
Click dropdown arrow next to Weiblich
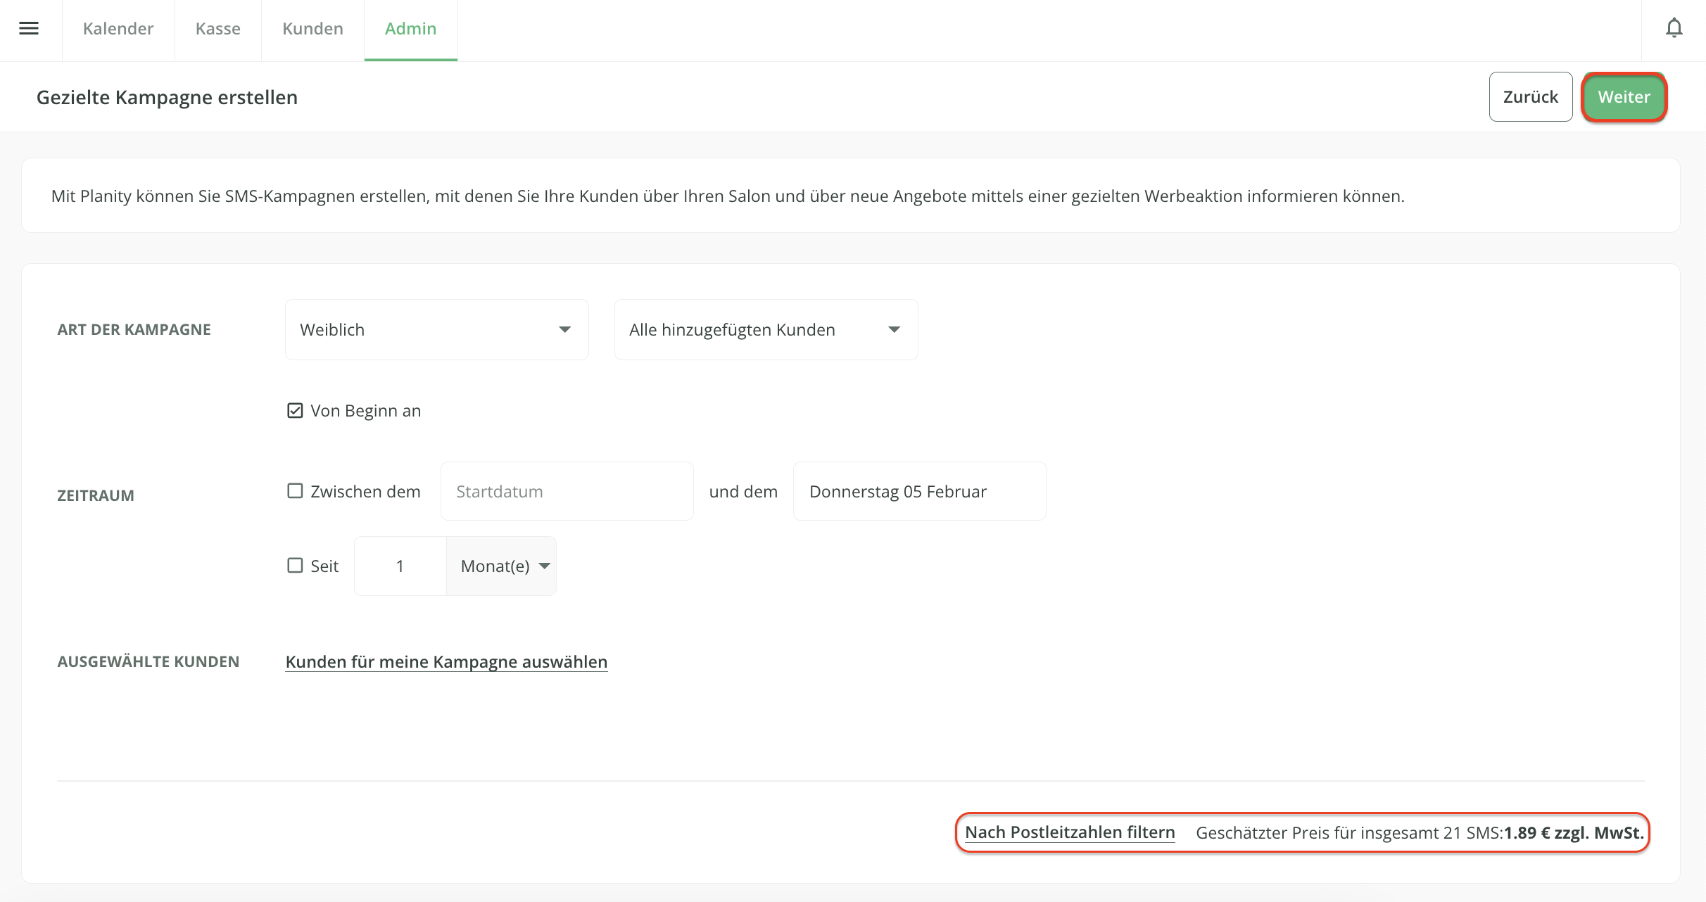click(564, 329)
